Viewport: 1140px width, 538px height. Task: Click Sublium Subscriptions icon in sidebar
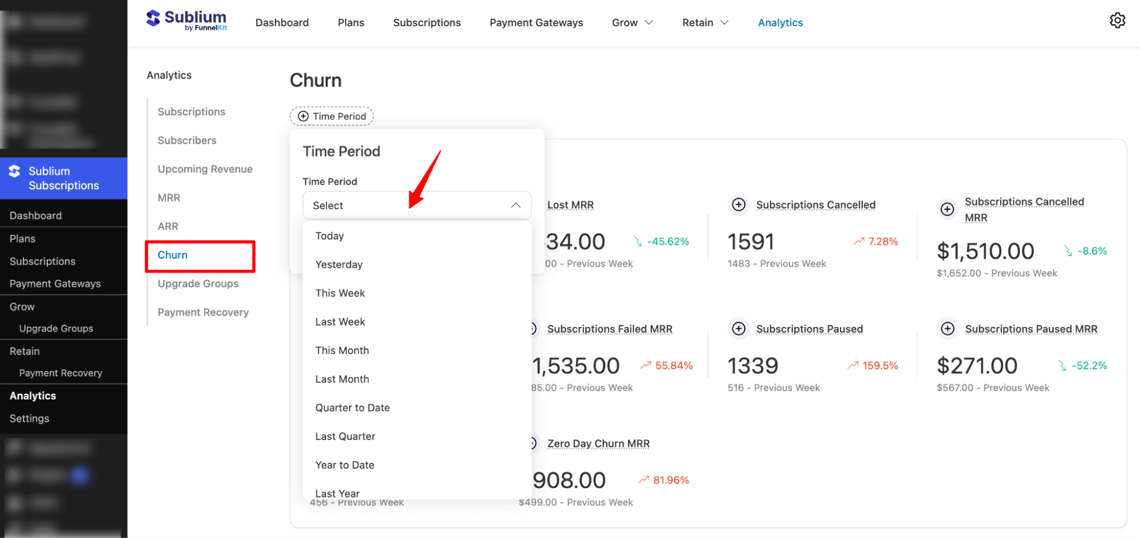(15, 172)
